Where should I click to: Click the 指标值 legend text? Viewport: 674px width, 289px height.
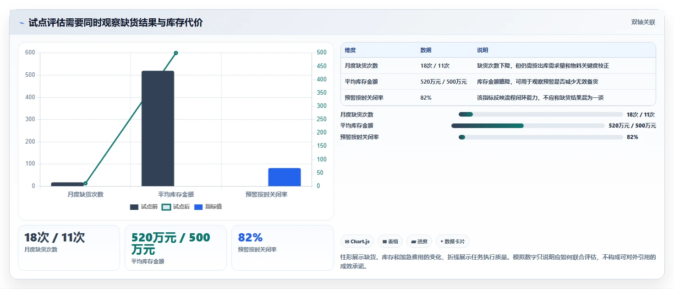coord(214,207)
